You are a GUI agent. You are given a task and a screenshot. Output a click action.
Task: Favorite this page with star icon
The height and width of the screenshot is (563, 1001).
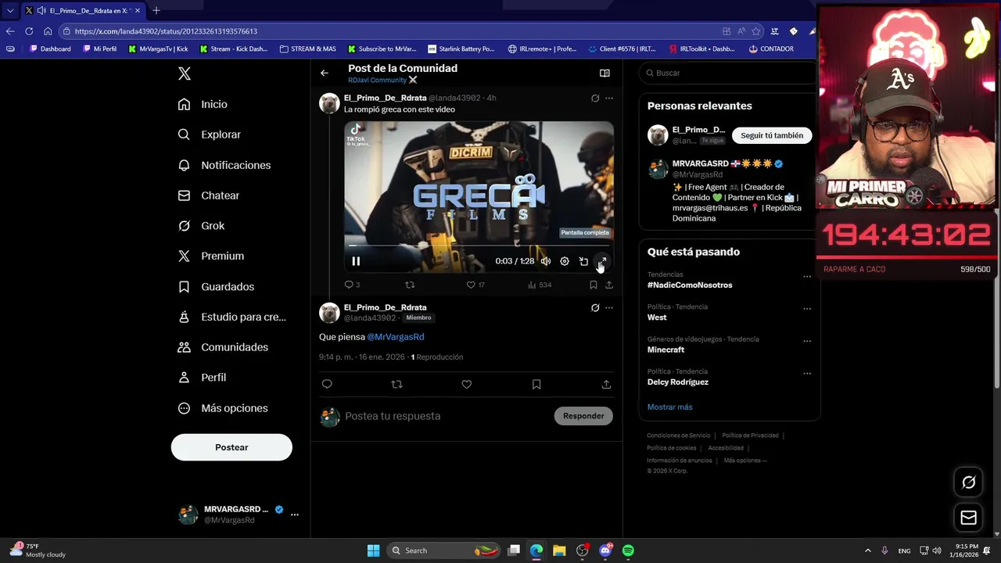coord(756,31)
